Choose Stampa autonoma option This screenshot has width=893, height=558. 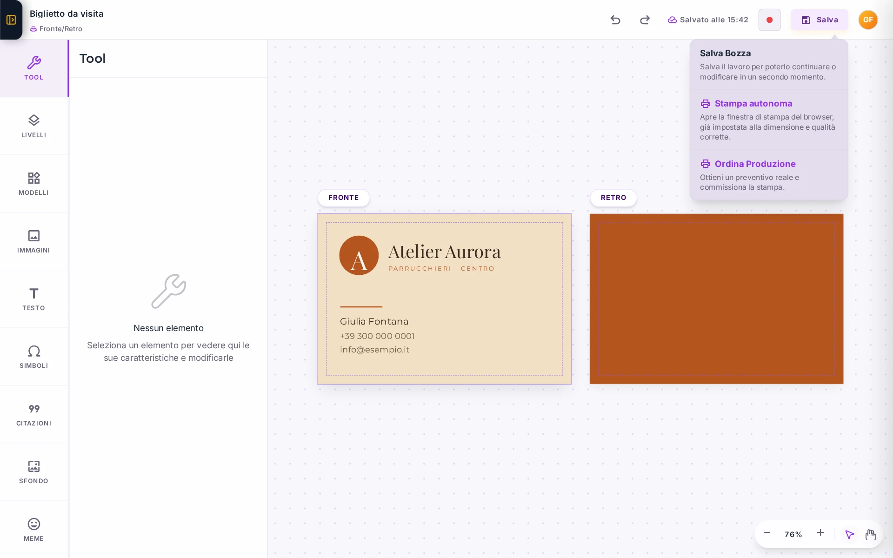pos(769,120)
